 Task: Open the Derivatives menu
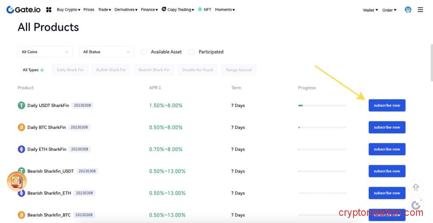pos(126,10)
